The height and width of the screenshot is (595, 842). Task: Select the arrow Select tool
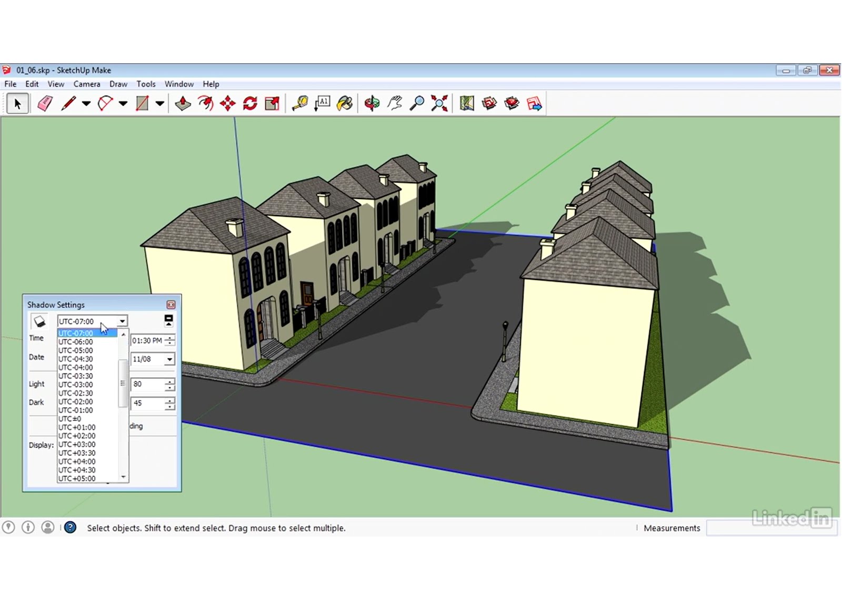point(17,104)
